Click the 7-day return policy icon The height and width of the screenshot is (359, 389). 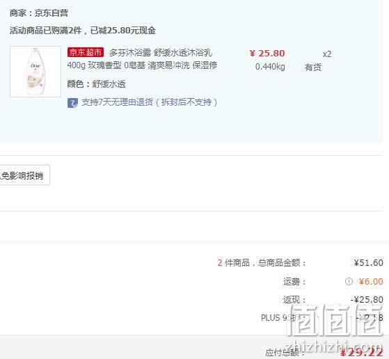72,103
